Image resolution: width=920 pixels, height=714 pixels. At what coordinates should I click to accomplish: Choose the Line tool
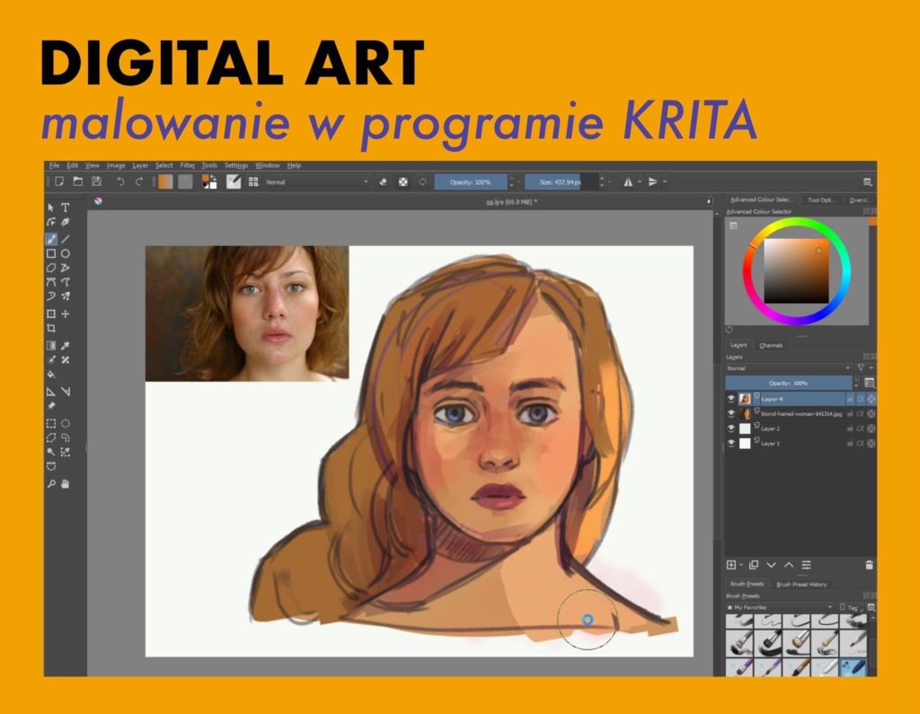66,239
